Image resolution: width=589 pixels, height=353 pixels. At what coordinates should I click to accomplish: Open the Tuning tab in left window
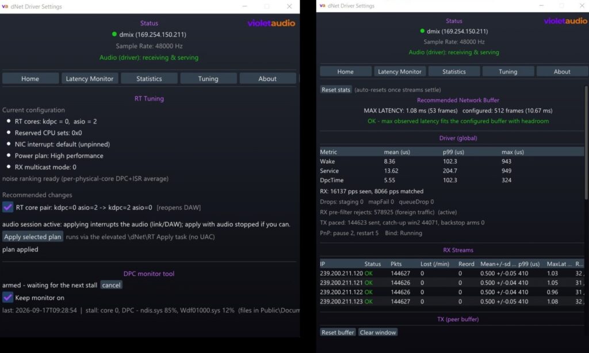pyautogui.click(x=208, y=79)
